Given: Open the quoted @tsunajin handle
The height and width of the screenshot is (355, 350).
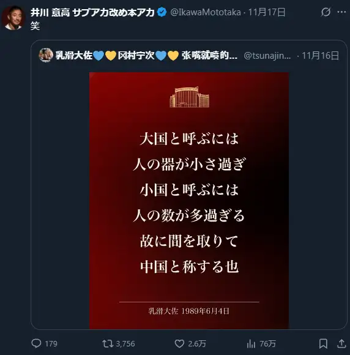Looking at the screenshot, I should pyautogui.click(x=267, y=56).
